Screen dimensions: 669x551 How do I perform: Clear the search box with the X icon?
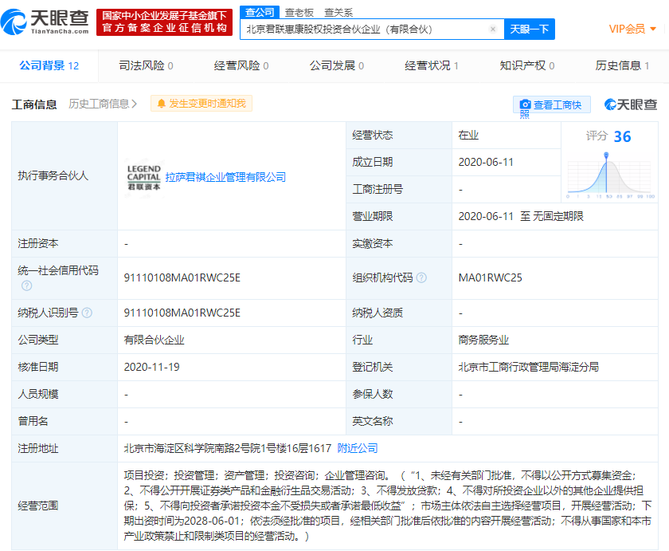492,30
